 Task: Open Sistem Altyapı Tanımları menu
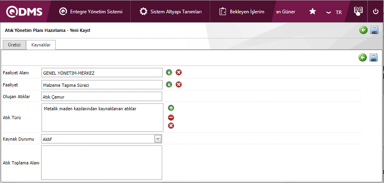[171, 12]
